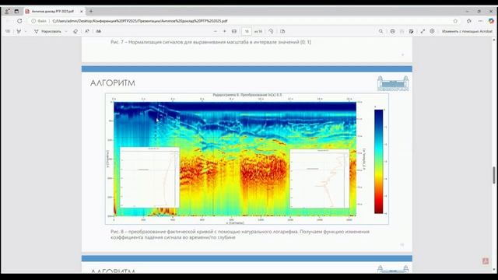
Task: Click the radargram color scale bar
Action: (379, 162)
